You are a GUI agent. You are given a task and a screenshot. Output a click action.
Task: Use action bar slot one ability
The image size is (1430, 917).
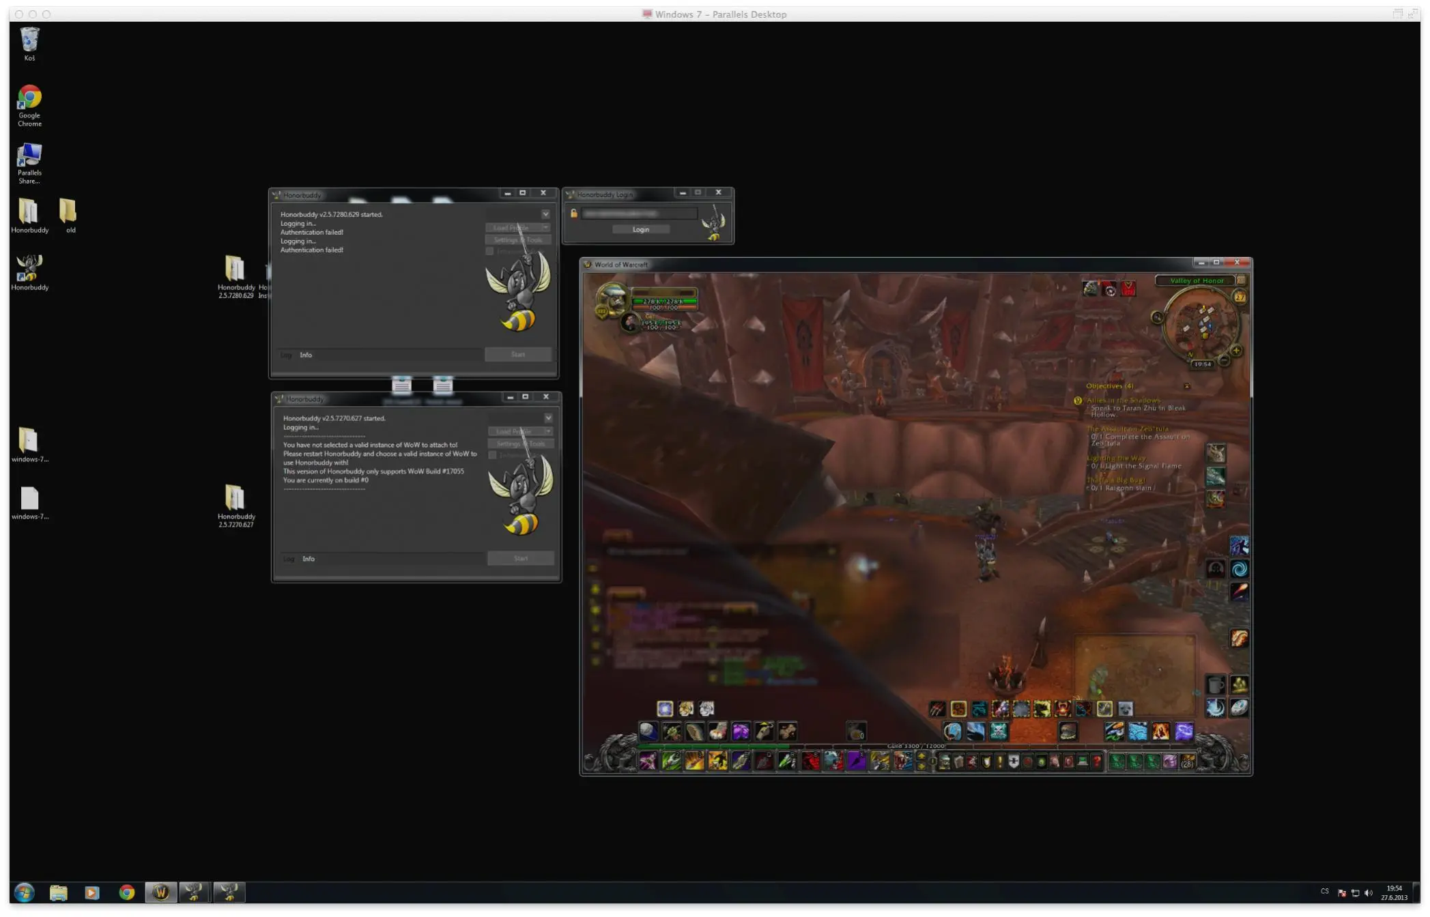click(647, 761)
